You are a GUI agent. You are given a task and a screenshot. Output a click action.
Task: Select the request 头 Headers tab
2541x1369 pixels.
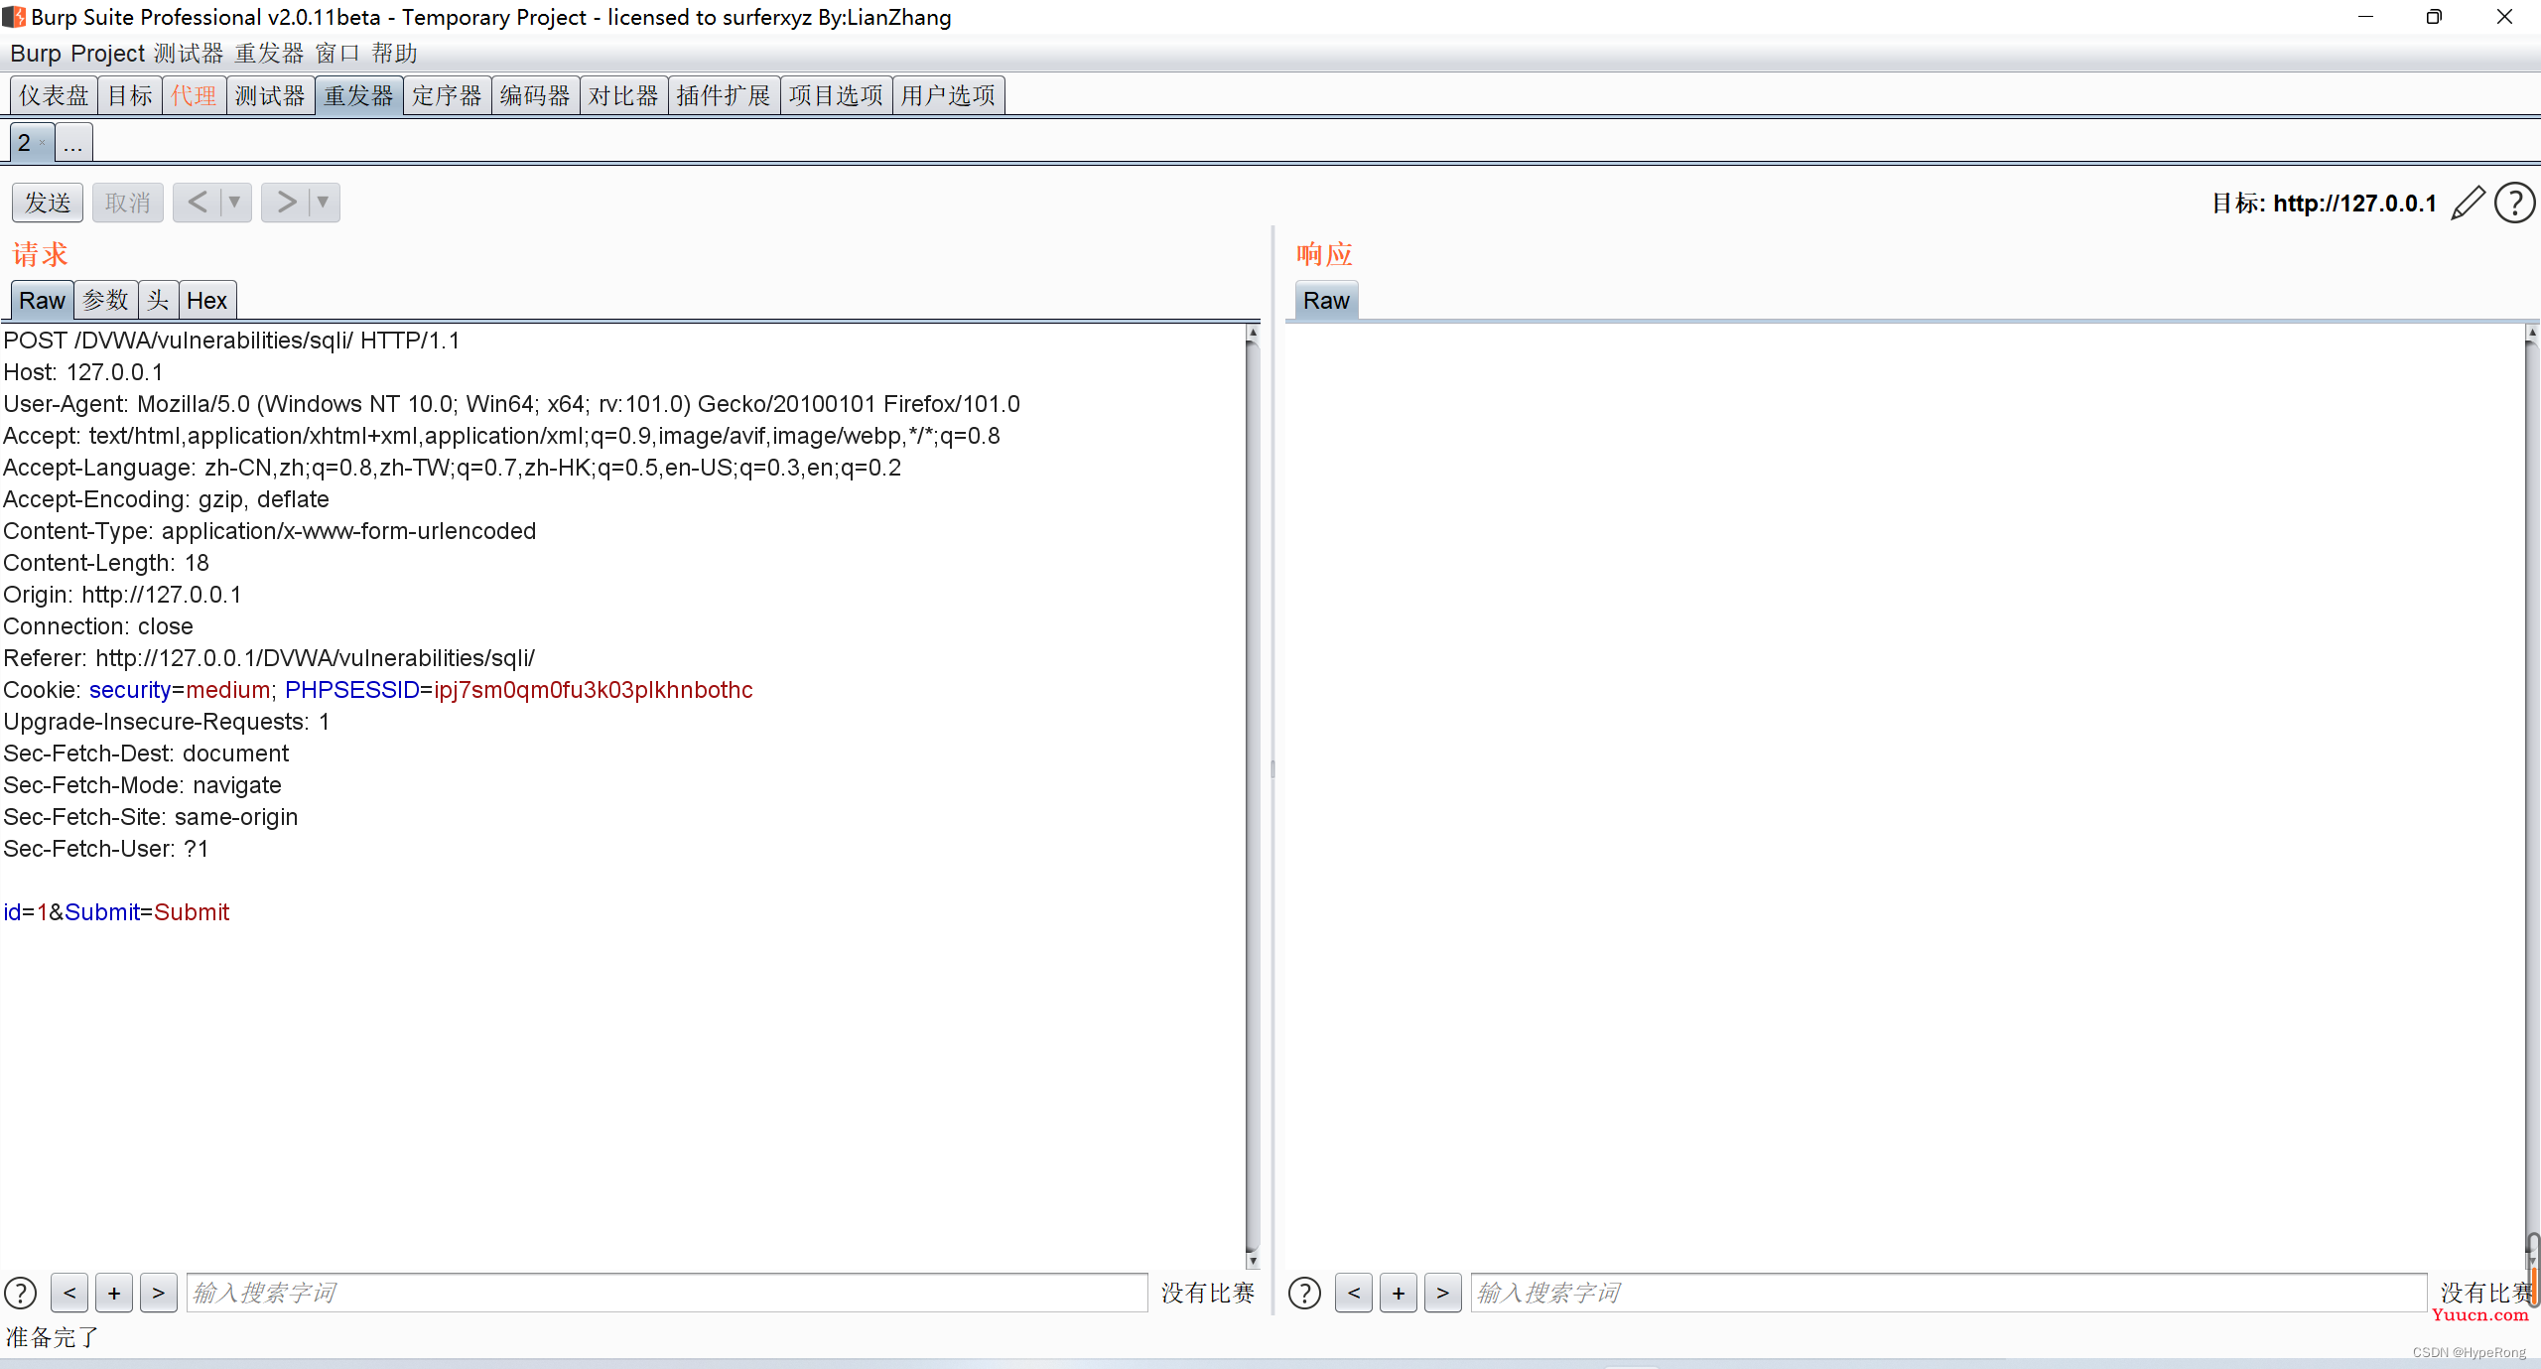[x=158, y=300]
